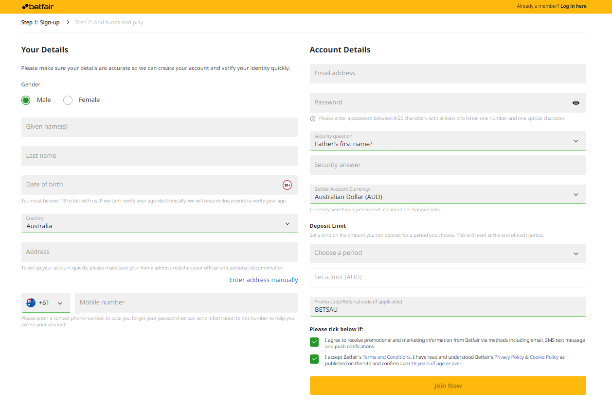Viewport: 612px width, 403px height.
Task: Open the Cookie Policy link
Action: 544,357
